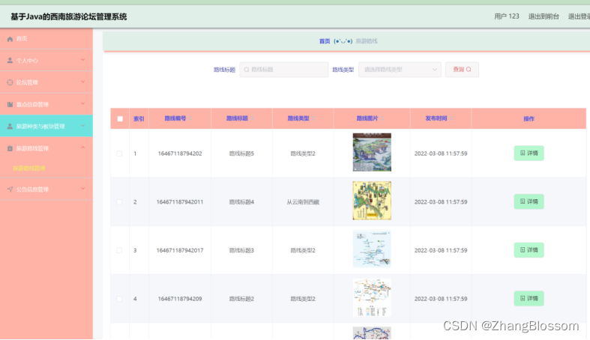Click 旅游路线 breadcrumb text
Screen dimensions: 590x340
pyautogui.click(x=367, y=41)
